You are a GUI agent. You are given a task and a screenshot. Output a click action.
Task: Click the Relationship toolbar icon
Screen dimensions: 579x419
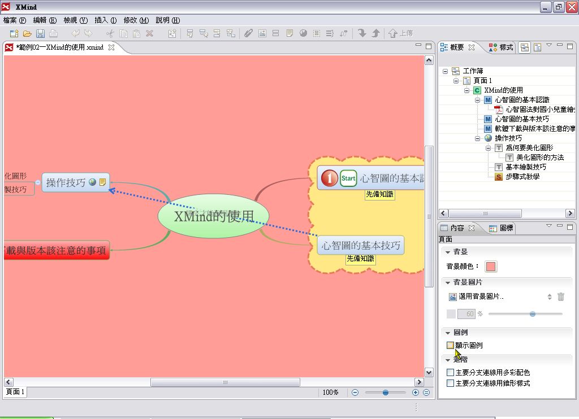[343, 33]
